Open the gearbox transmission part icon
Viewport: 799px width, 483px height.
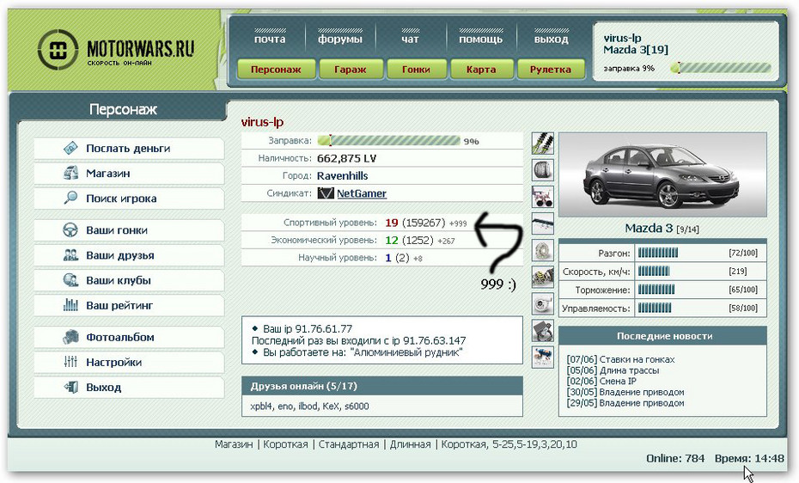(x=543, y=277)
